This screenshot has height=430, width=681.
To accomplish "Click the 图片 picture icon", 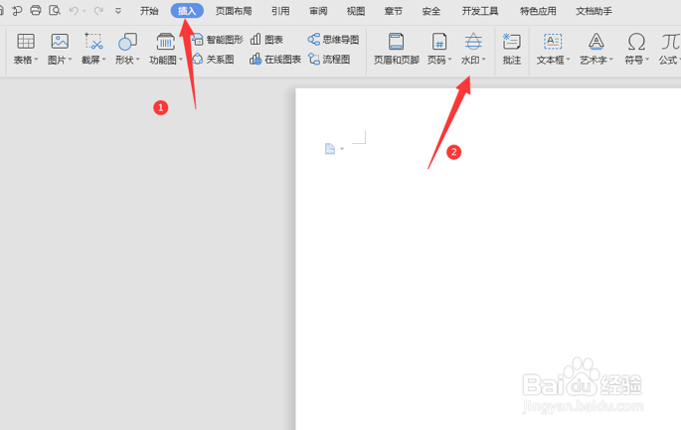I will (60, 42).
